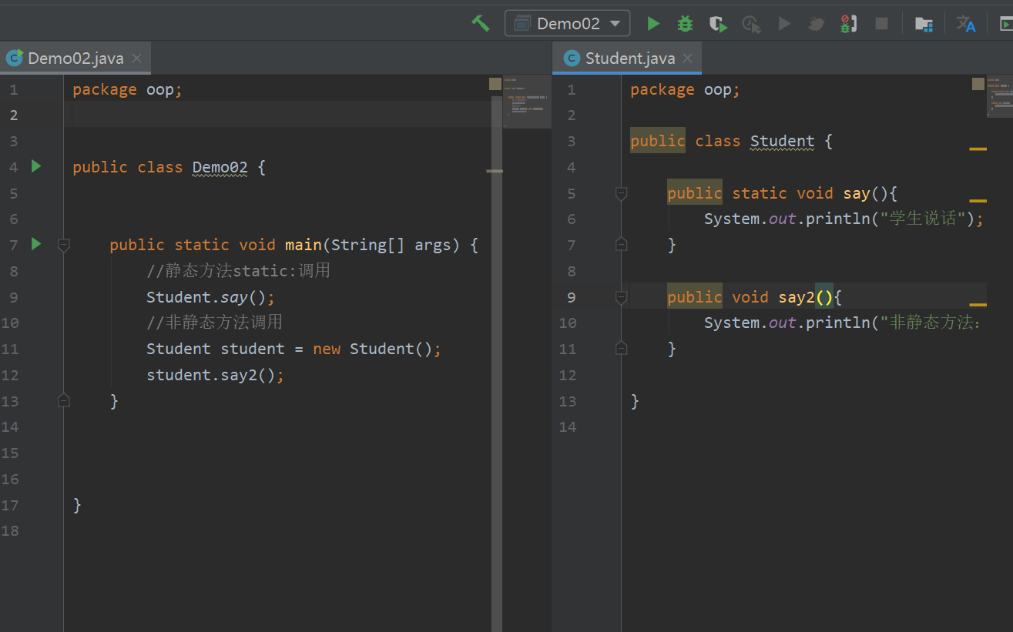Screen dimensions: 1013x632
Task: Click fold end marker at Student line 11
Action: coord(621,349)
